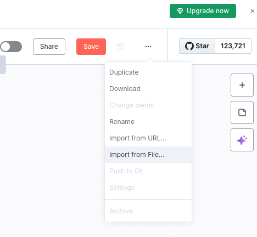This screenshot has width=257, height=237.
Task: Open the AI assistant sparkle button
Action: pos(242,140)
